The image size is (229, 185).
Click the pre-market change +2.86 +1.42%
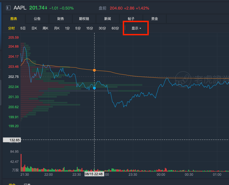(x=136, y=8)
